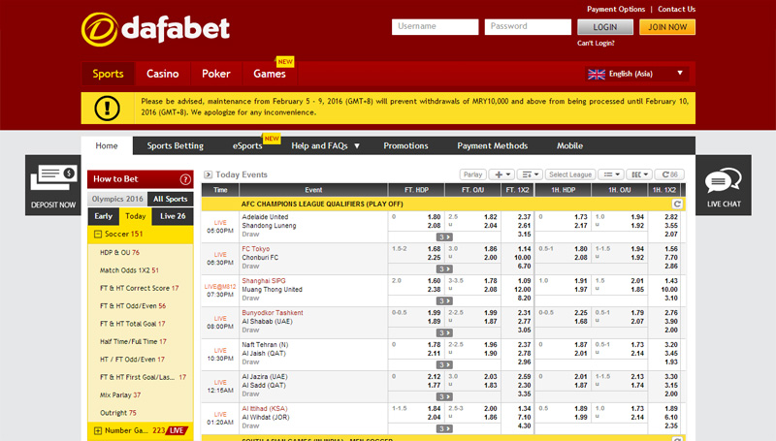Click the JOIN NOW button

point(667,27)
